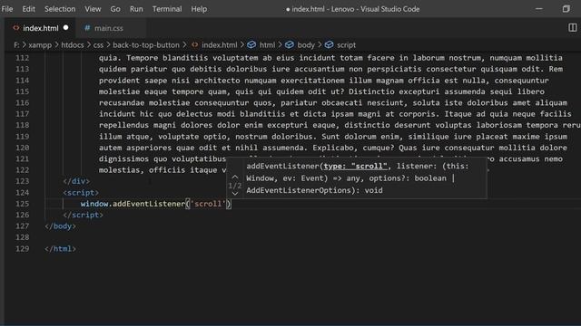The image size is (581, 326).
Task: Open the Run menu
Action: (x=136, y=9)
